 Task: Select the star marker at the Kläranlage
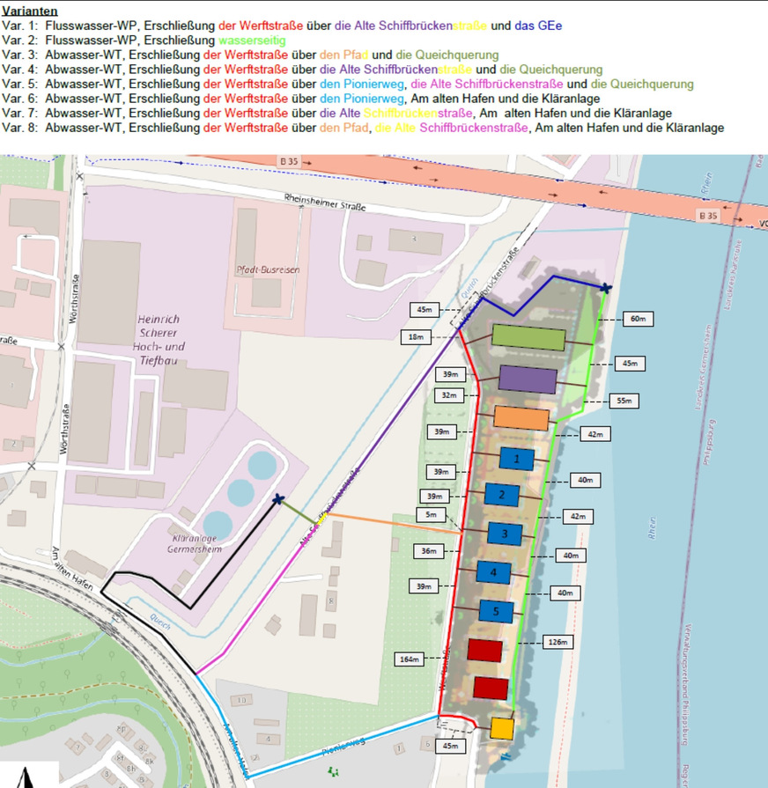pyautogui.click(x=279, y=499)
